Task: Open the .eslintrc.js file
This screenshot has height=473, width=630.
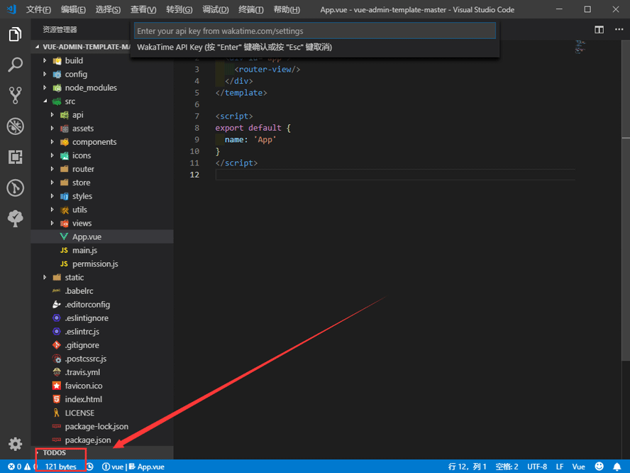Action: click(102, 332)
